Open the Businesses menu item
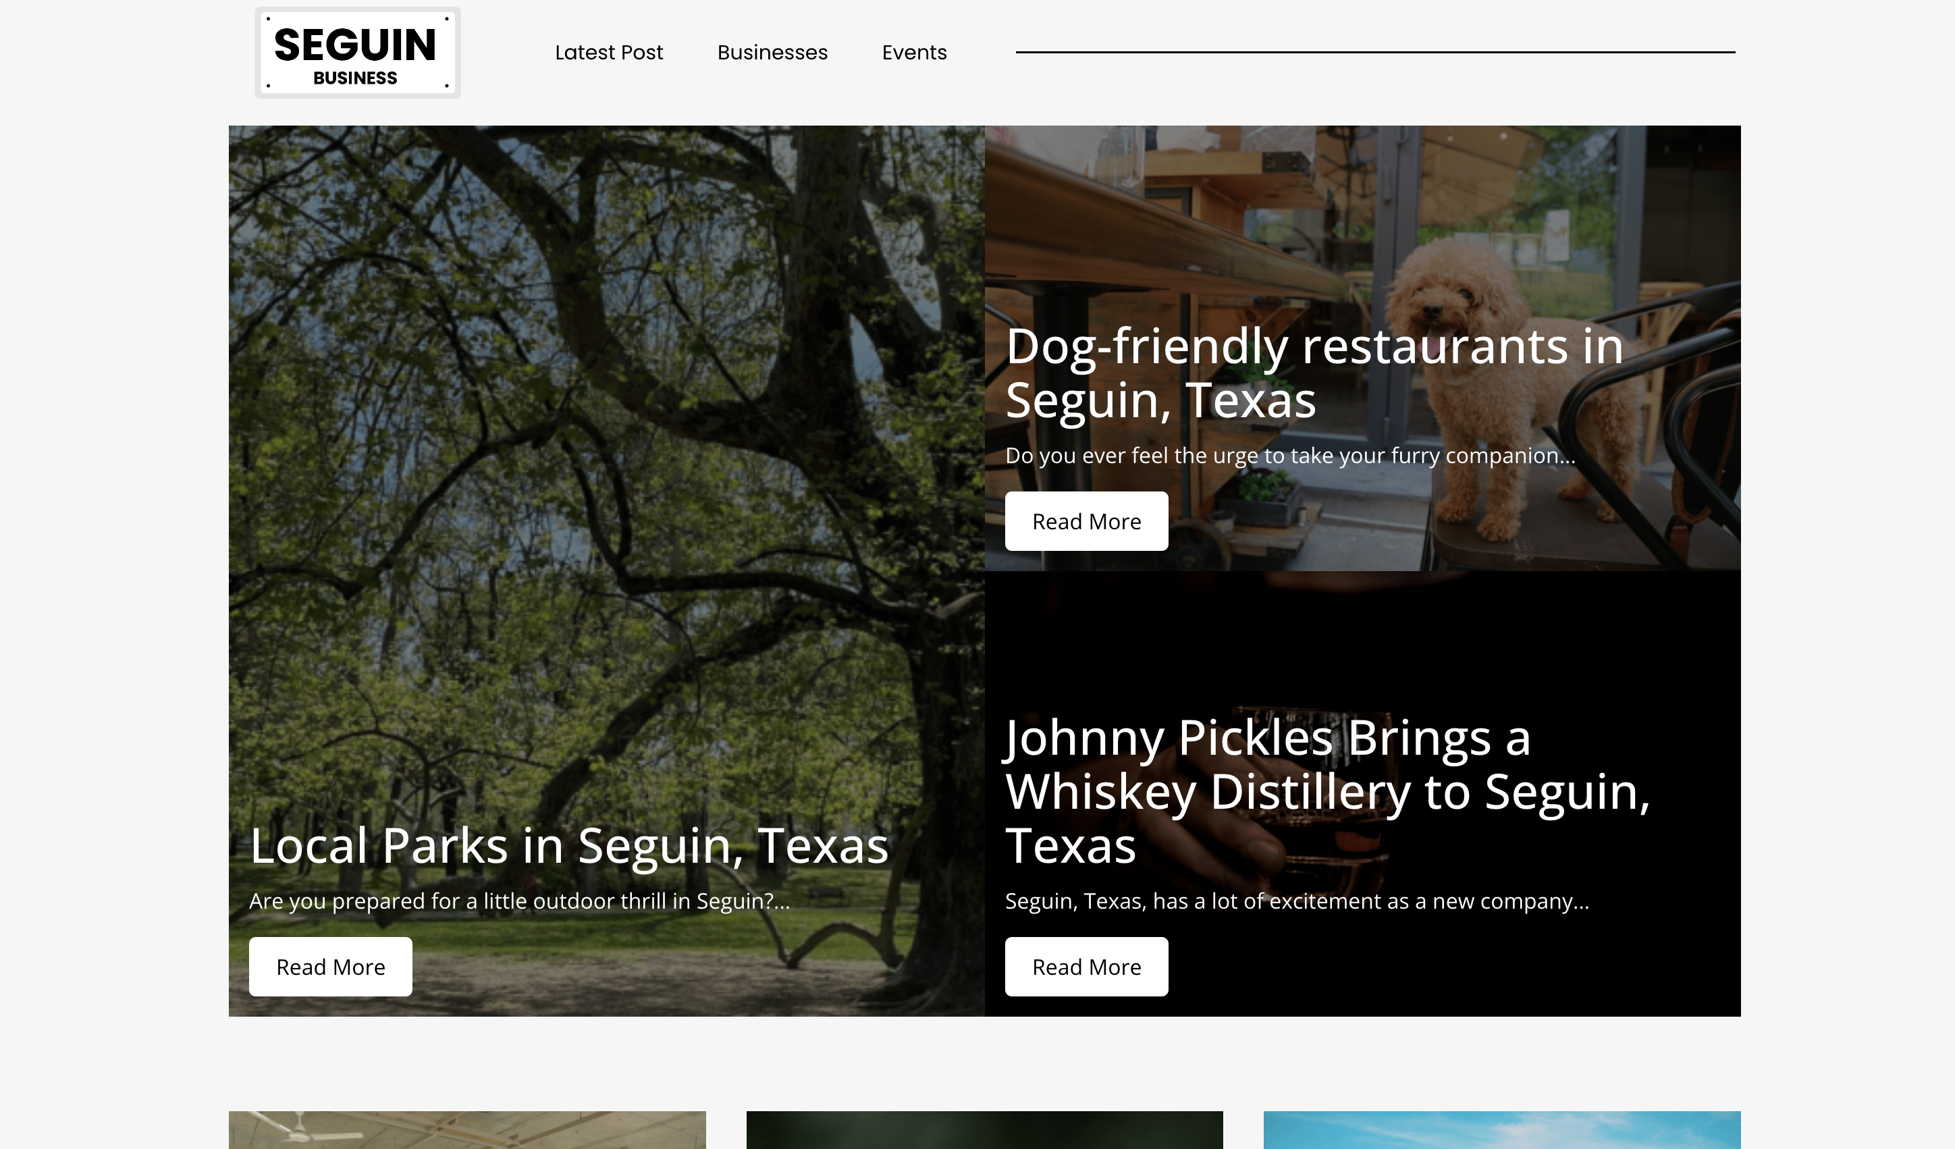The height and width of the screenshot is (1149, 1955). tap(772, 52)
